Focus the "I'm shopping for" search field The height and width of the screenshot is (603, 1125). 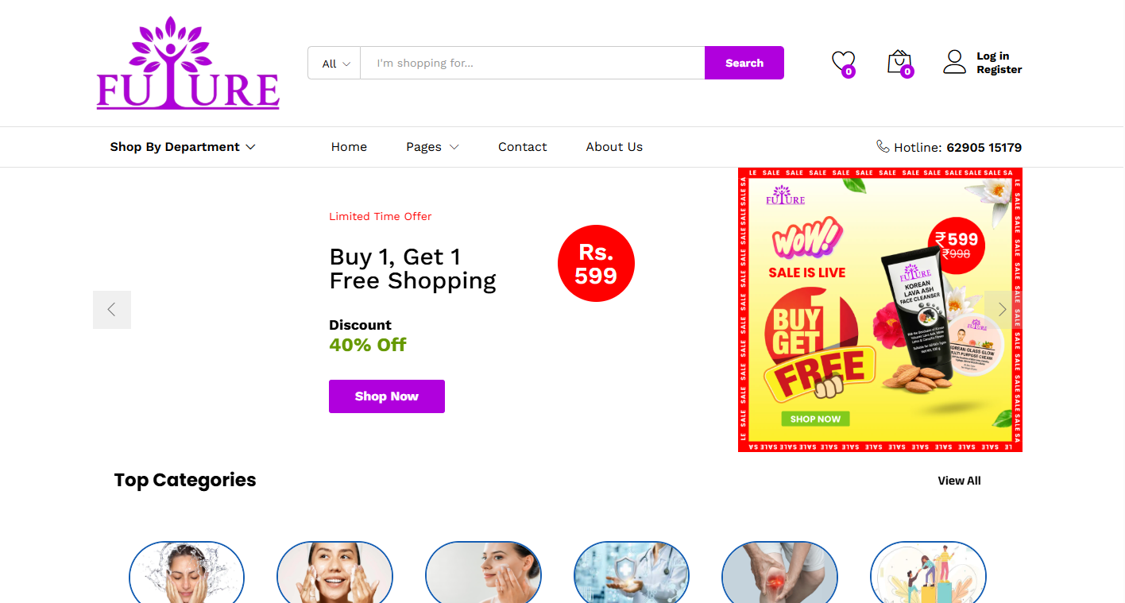pos(532,64)
